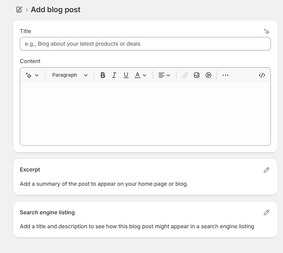Image resolution: width=283 pixels, height=253 pixels.
Task: Toggle italic formatting
Action: (x=114, y=75)
